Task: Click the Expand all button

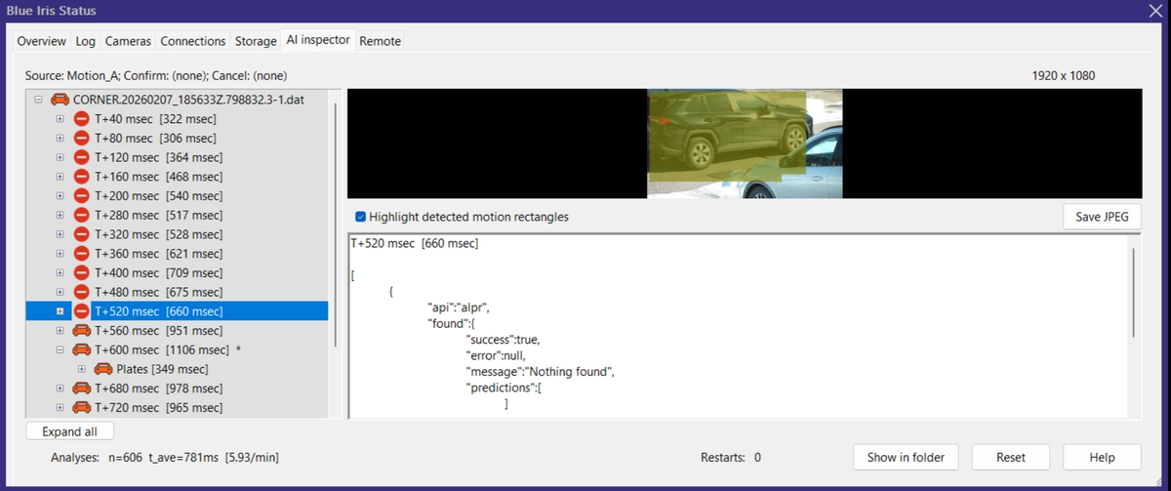Action: click(x=70, y=431)
